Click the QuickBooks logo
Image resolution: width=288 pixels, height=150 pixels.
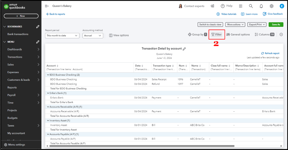(x=14, y=6)
